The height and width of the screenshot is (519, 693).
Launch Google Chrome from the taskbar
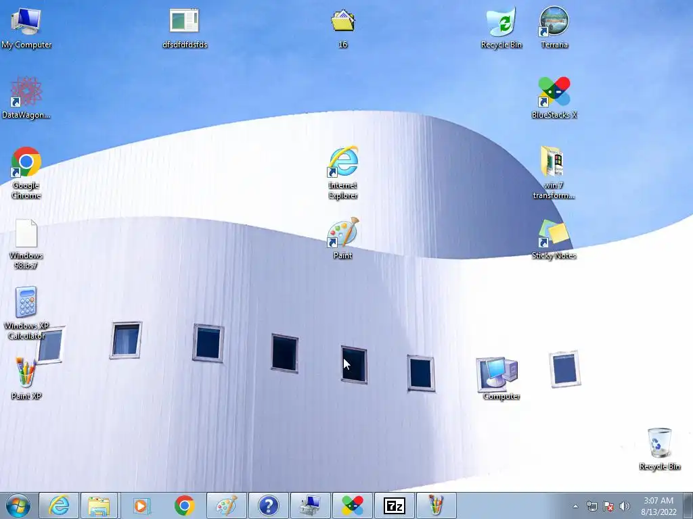pyautogui.click(x=184, y=505)
